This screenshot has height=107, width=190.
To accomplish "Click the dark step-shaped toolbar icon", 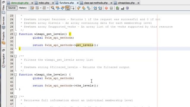I will 123,8.
